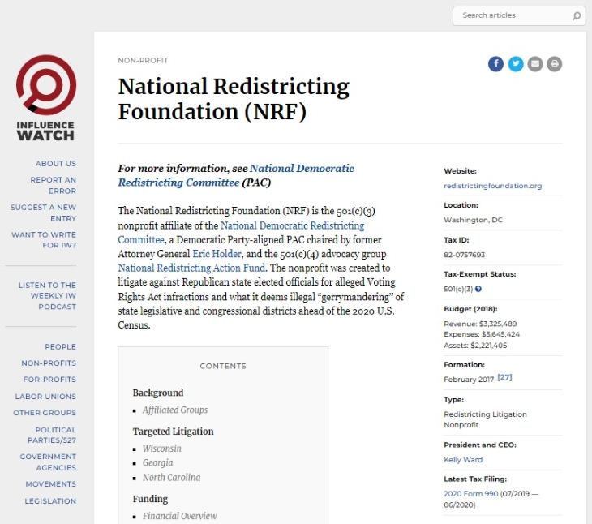Click the page title National Redistricting Foundation
Screen dimensions: 592x524
tap(234, 99)
